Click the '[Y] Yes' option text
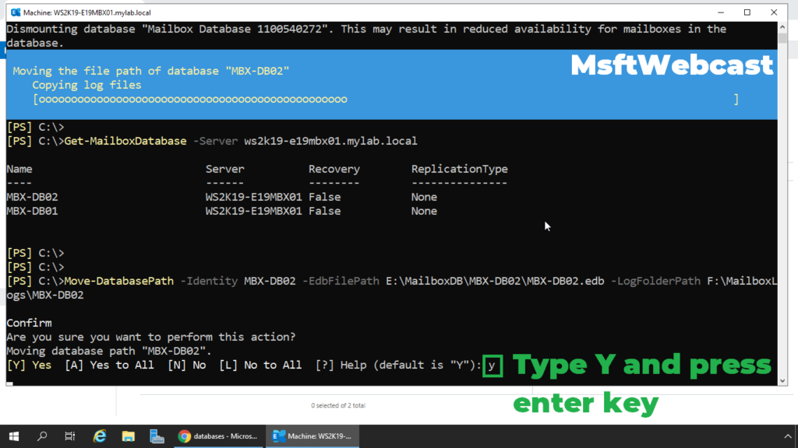798x448 pixels. [29, 366]
